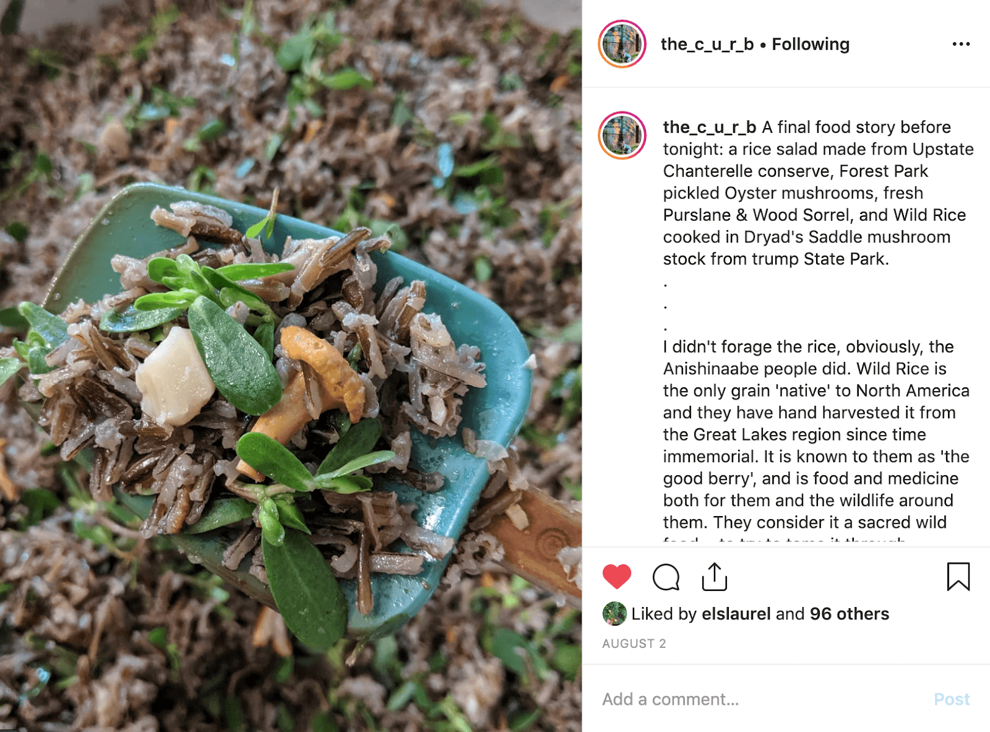
Task: Open the AUGUST 2 timestamp
Action: [x=634, y=644]
